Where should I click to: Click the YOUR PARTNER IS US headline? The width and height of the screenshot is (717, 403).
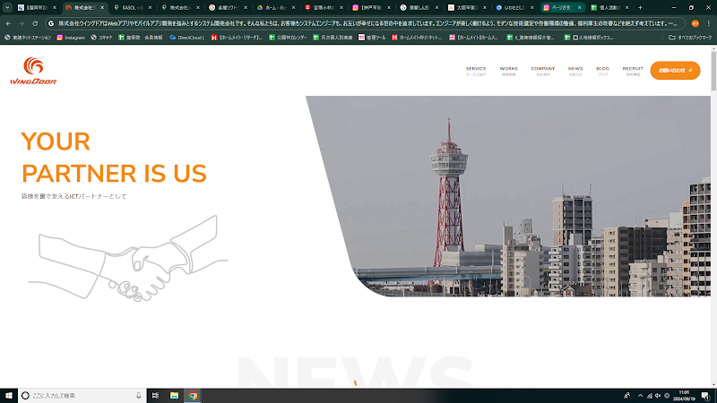coord(114,158)
